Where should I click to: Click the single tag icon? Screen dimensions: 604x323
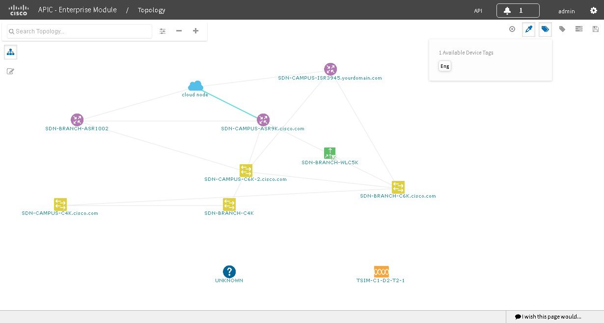pyautogui.click(x=562, y=29)
